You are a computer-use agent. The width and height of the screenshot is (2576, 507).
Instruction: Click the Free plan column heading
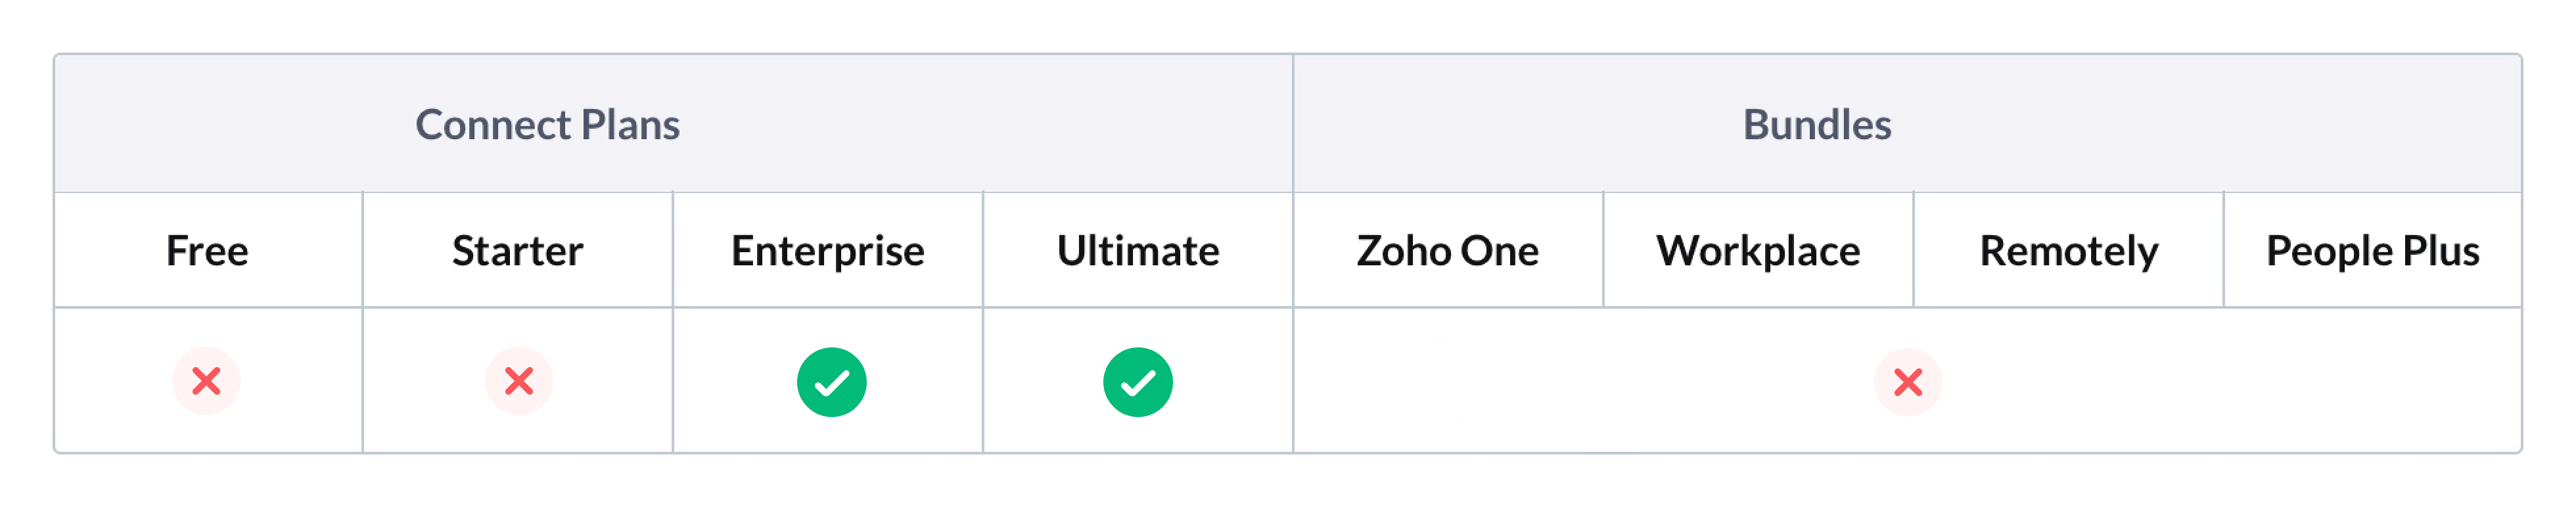point(207,251)
